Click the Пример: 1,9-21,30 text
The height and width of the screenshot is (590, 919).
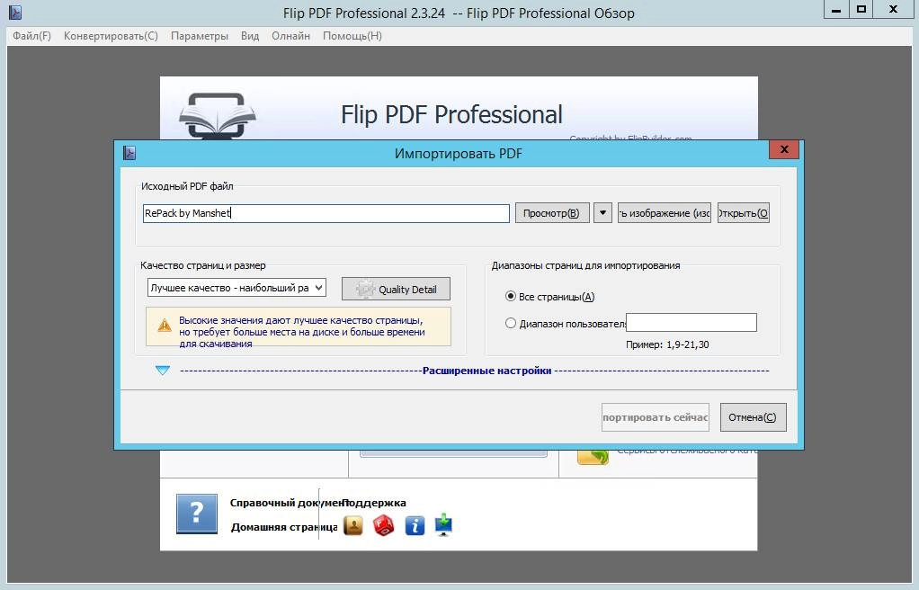tap(667, 344)
